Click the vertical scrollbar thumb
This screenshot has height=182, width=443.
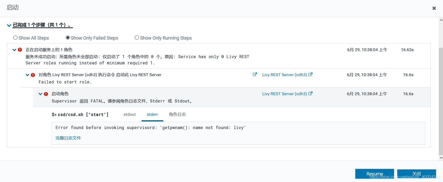coord(441,102)
